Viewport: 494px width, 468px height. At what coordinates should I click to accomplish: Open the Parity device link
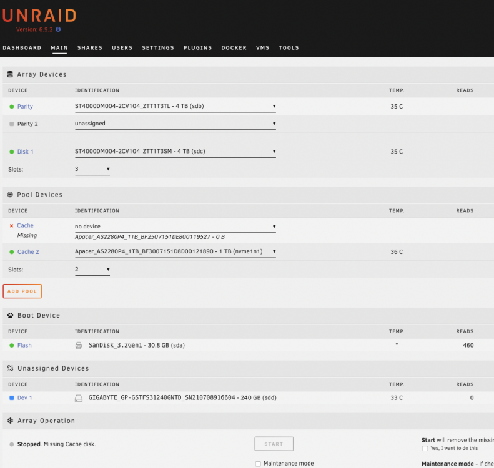[x=25, y=106]
